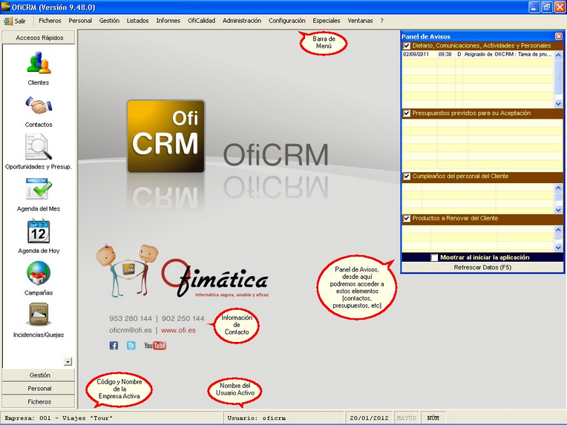Open the Agenda del Mes icon
The image size is (567, 425).
[39, 188]
